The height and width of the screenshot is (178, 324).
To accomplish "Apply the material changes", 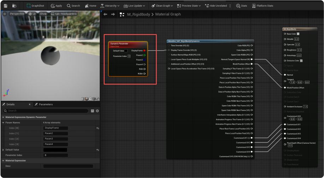I will [56, 6].
